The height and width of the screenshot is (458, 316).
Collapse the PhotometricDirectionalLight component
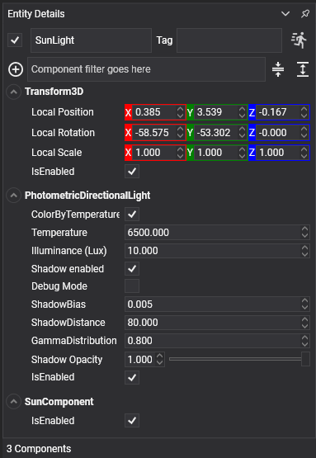(13, 196)
